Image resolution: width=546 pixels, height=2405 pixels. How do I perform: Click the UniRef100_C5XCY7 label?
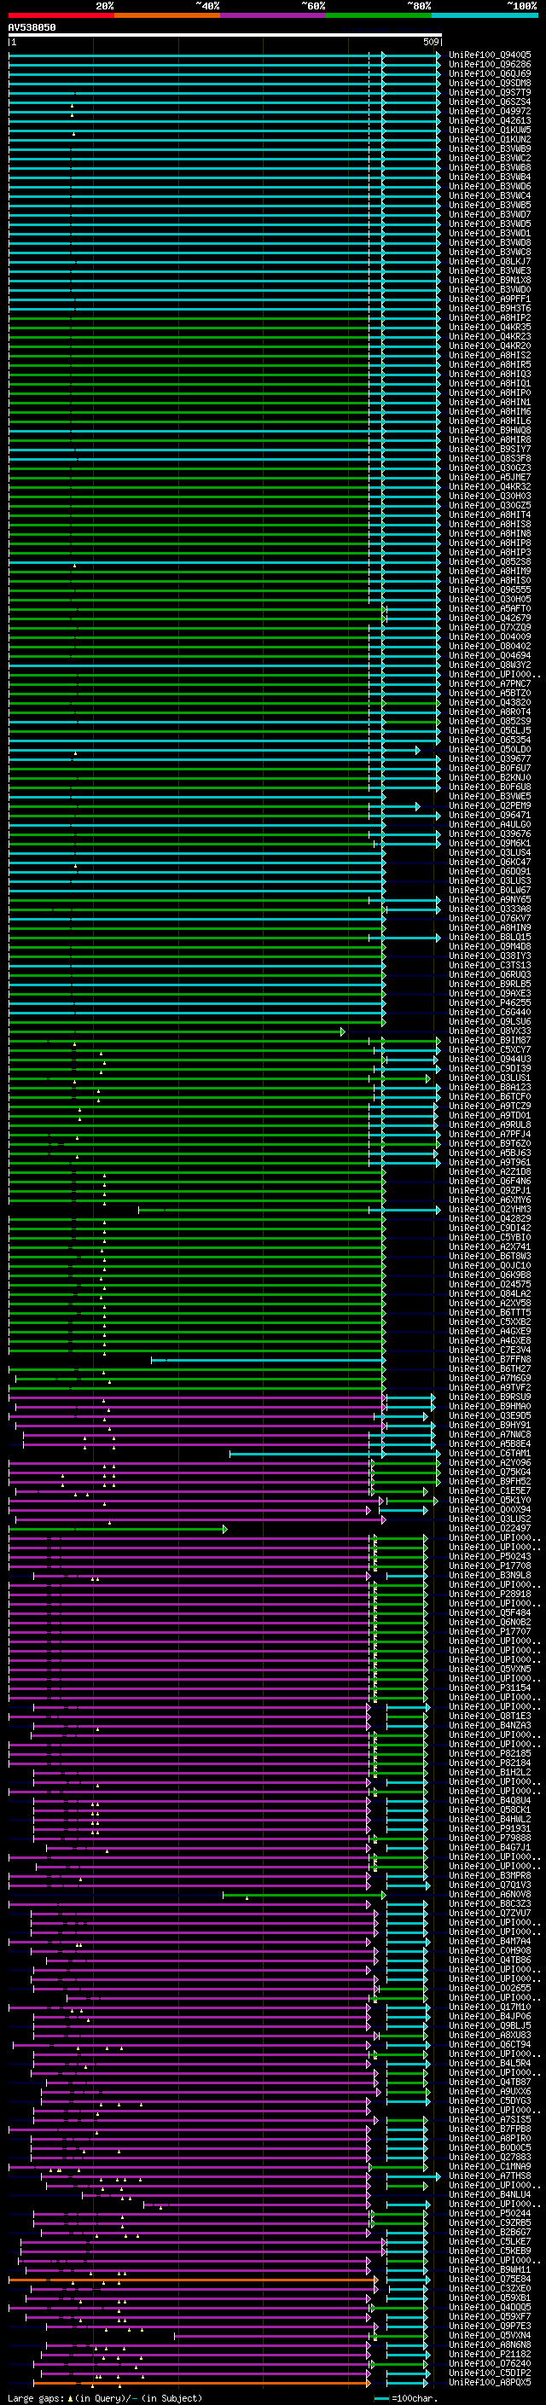tap(490, 1049)
